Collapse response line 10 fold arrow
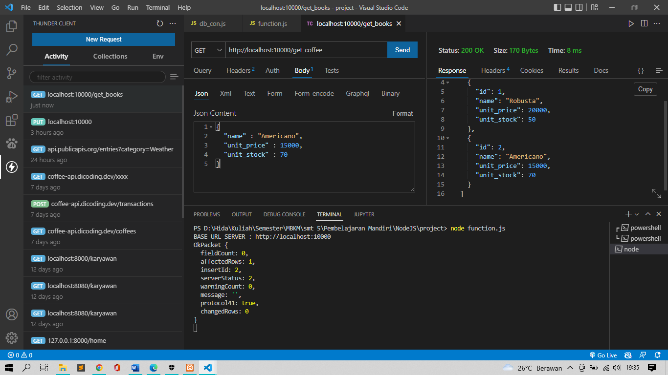The height and width of the screenshot is (375, 668). 447,138
